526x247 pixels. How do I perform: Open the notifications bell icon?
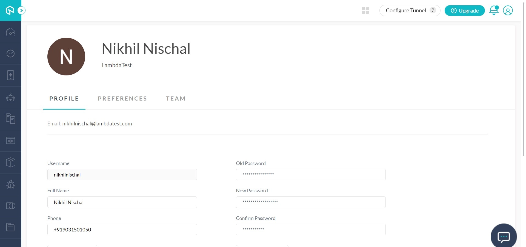494,10
